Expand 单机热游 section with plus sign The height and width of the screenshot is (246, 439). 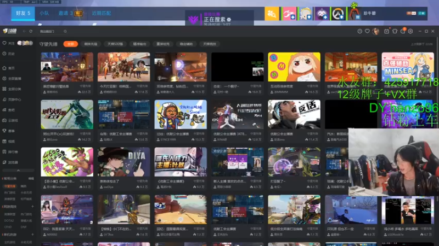32,235
